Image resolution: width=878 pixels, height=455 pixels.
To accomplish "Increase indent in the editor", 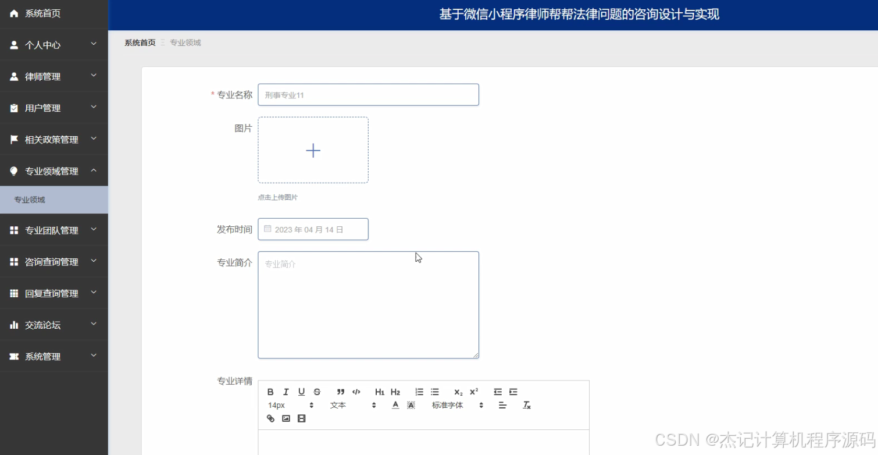I will 513,392.
